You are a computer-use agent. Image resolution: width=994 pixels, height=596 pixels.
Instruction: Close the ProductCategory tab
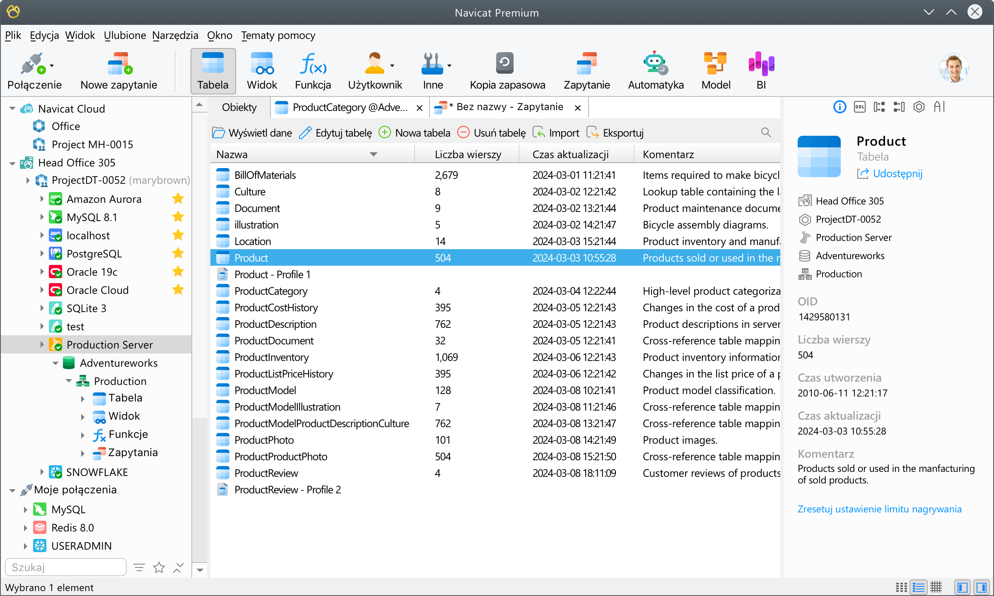click(420, 108)
